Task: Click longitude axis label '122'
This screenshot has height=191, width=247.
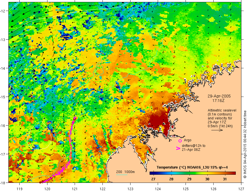Action: coord(102,189)
